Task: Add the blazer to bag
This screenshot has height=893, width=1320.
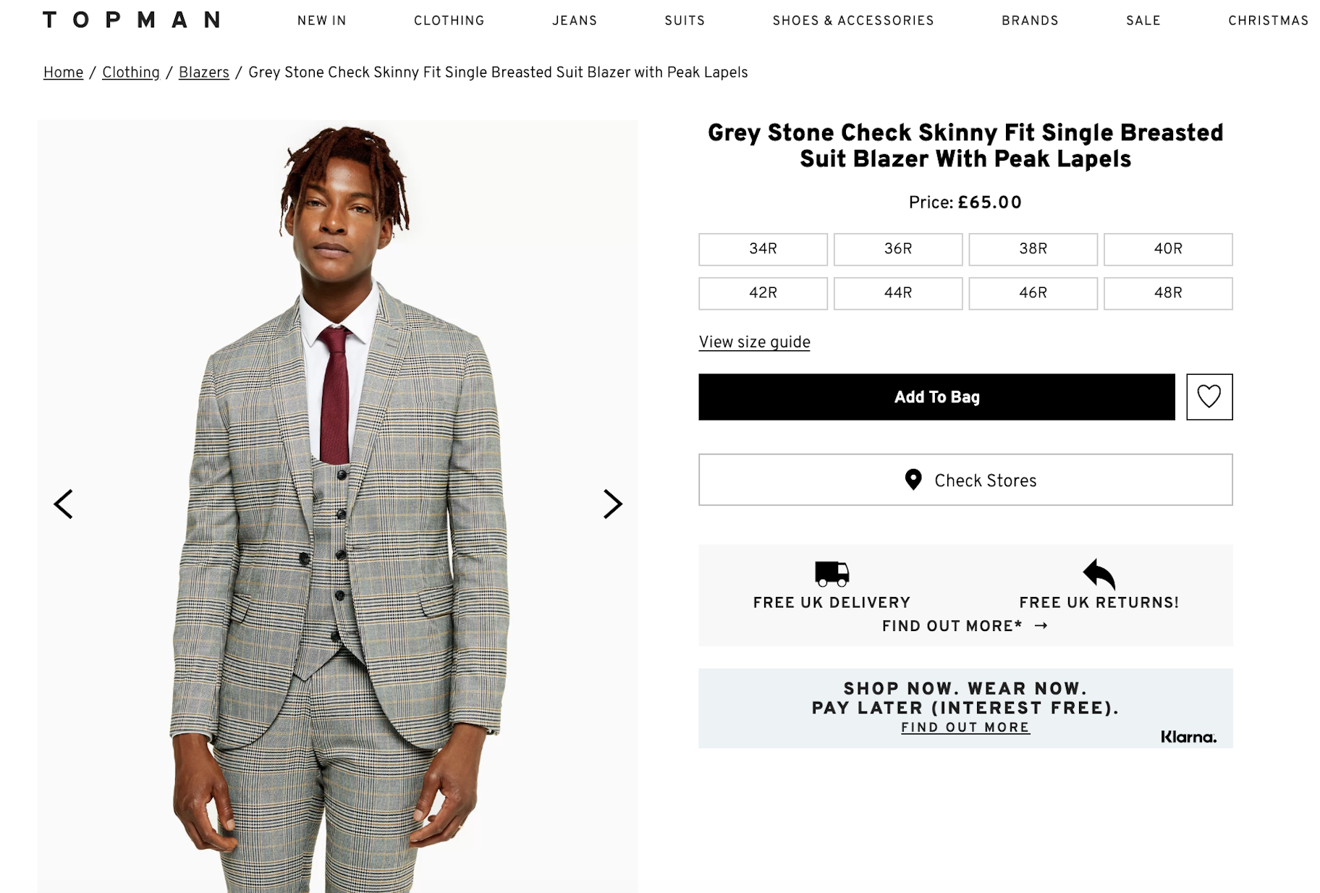Action: point(936,397)
